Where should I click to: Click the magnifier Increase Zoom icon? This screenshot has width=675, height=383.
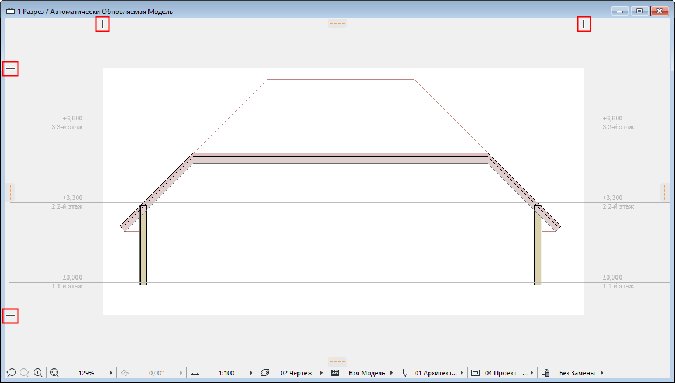39,372
